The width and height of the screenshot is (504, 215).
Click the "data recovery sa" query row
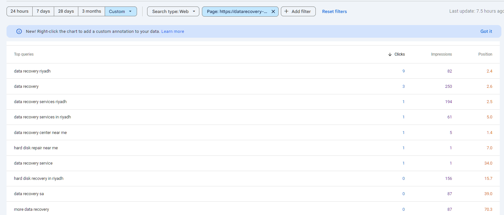click(29, 194)
